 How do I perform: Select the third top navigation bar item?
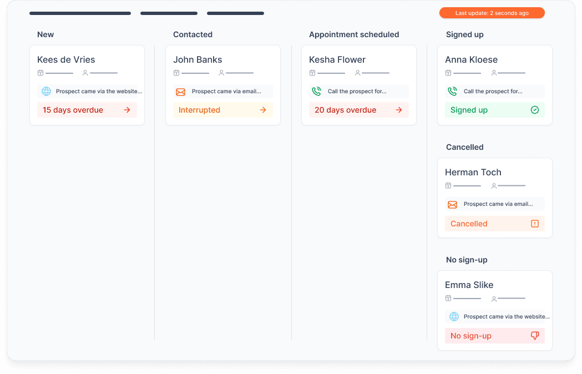click(x=235, y=13)
